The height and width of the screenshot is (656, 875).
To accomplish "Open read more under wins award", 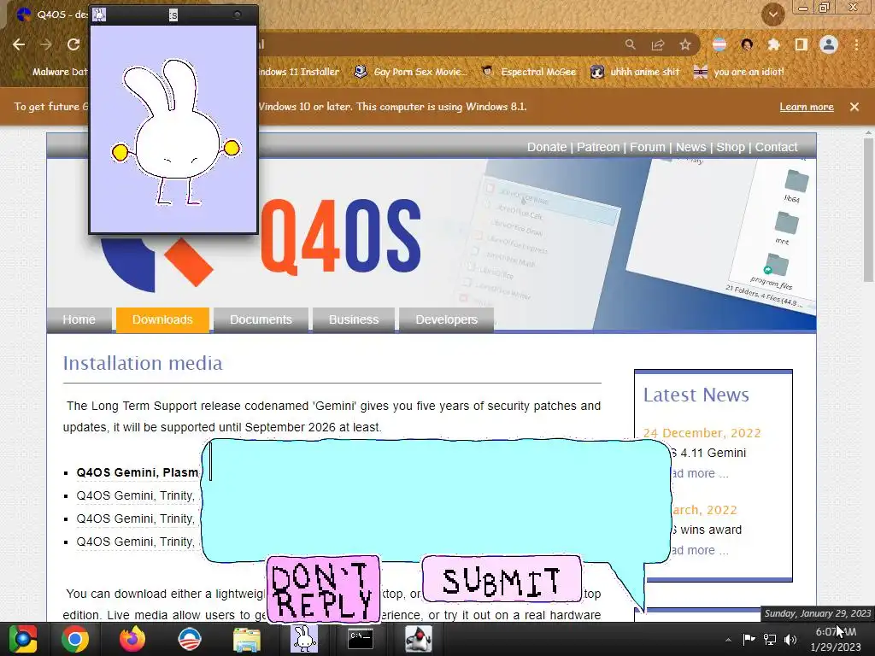I will coord(699,551).
